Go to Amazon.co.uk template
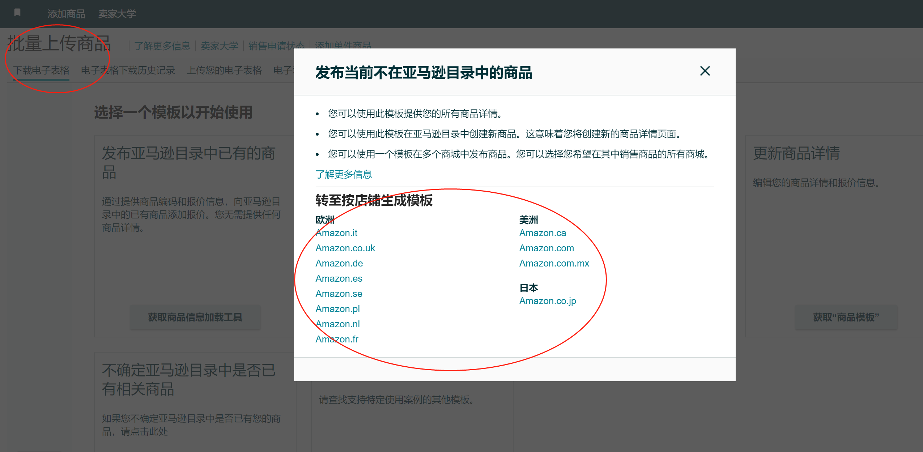This screenshot has width=923, height=452. coord(345,248)
